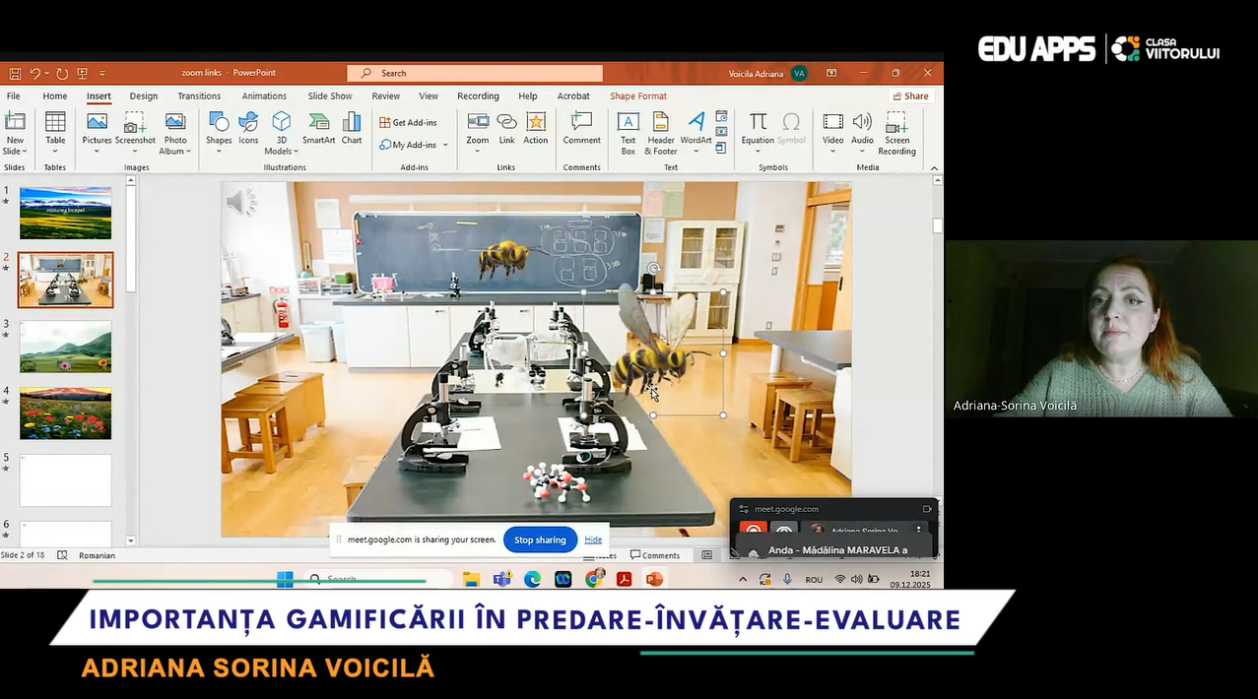The width and height of the screenshot is (1258, 699).
Task: Insert a SmartArt graphic
Action: pos(319,128)
